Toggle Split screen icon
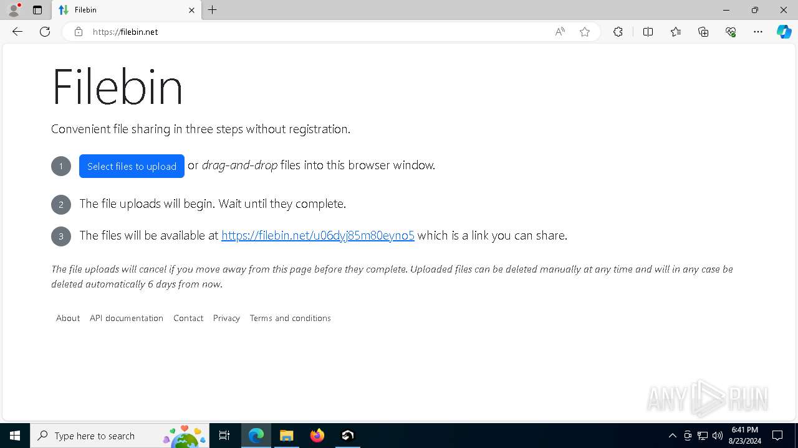 (648, 32)
